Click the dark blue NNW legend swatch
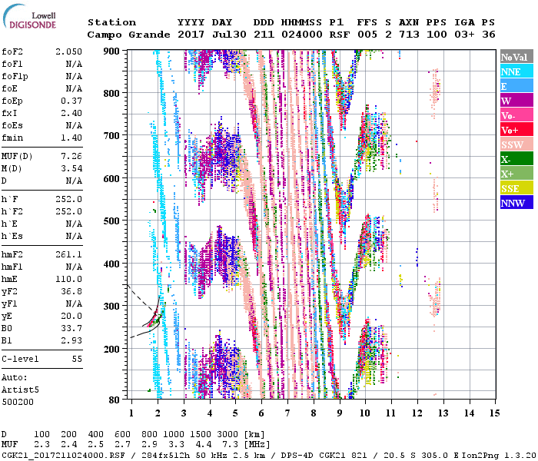 tap(516, 203)
